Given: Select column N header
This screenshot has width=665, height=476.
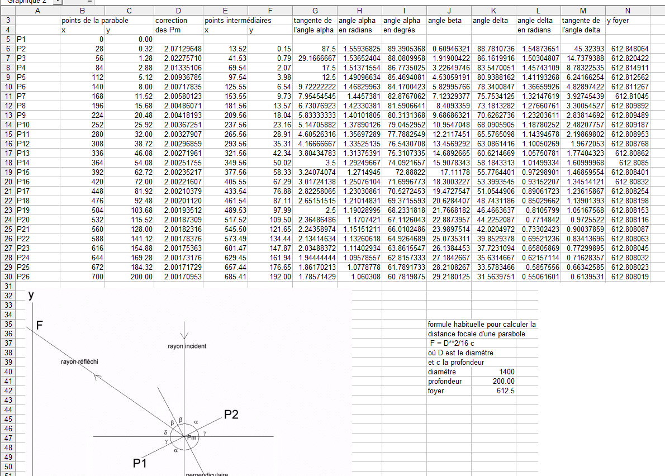Looking at the screenshot, I should point(628,11).
